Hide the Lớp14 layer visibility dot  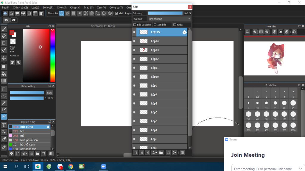[134, 41]
